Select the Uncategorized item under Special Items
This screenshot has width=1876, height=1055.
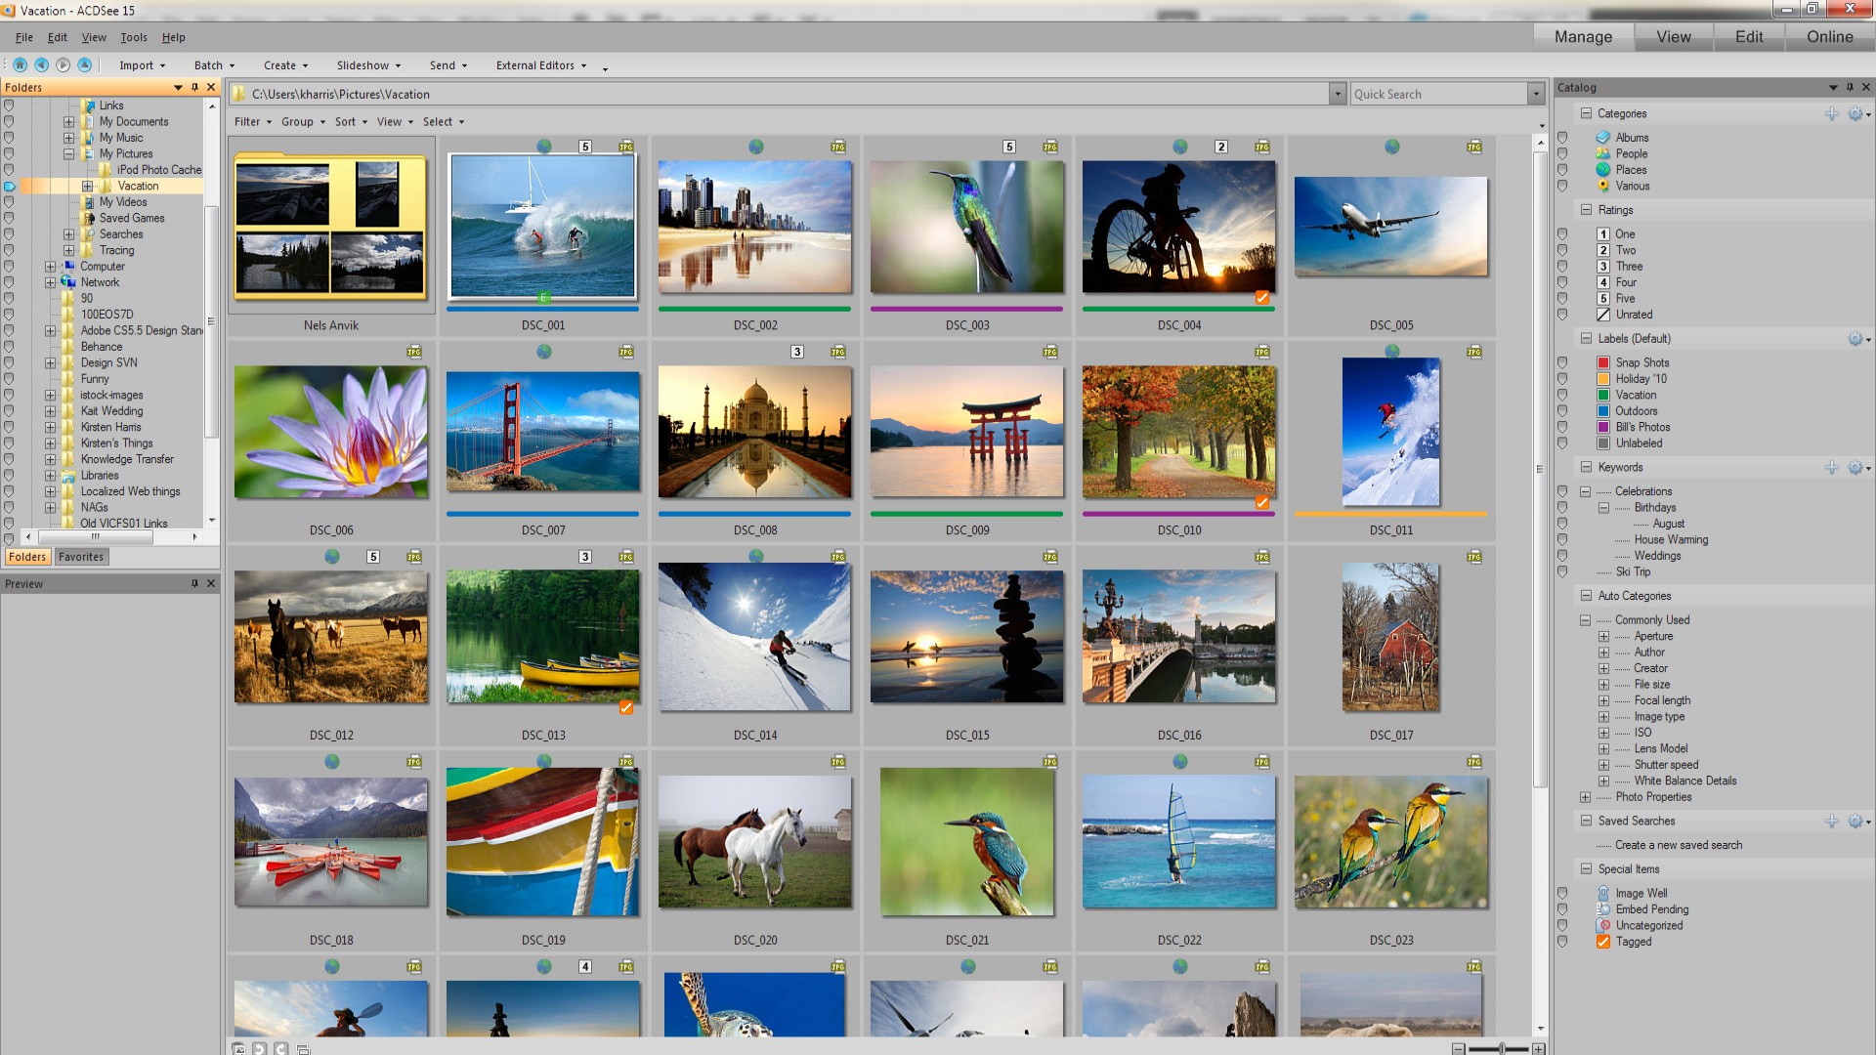tap(1602, 925)
